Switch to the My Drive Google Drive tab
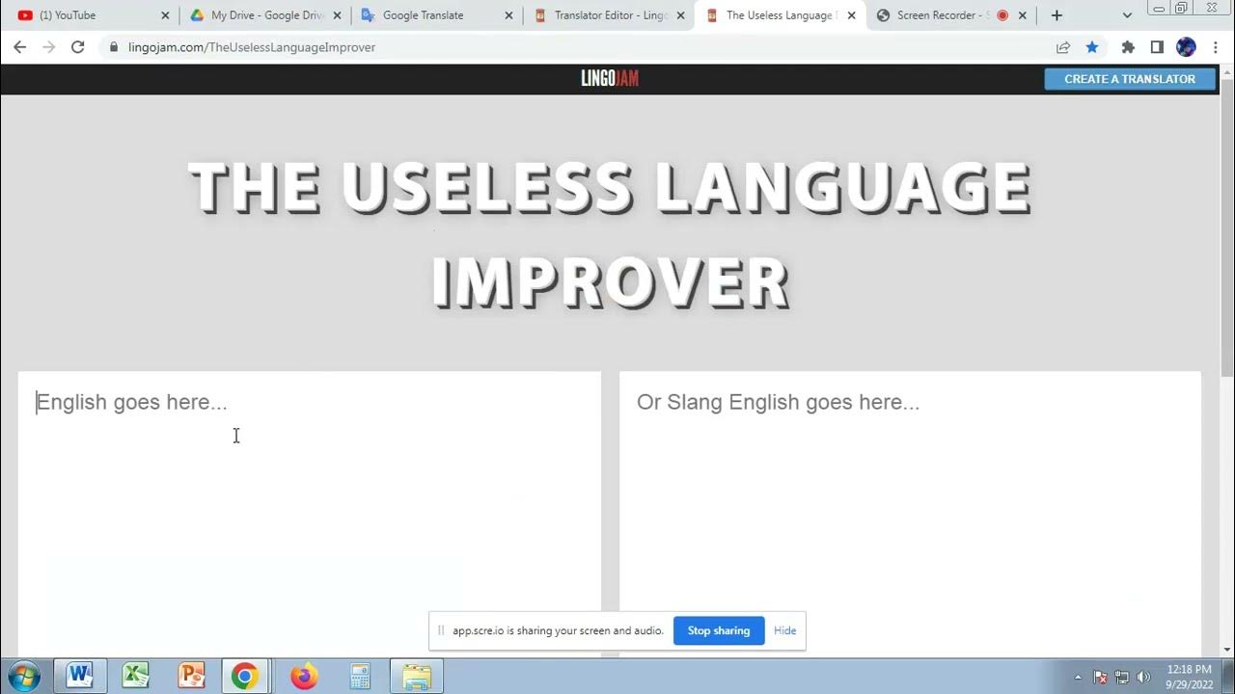Screen dimensions: 1235x694 pos(264,15)
